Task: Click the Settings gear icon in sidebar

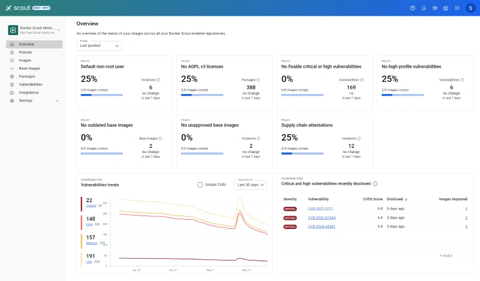Action: pyautogui.click(x=12, y=100)
